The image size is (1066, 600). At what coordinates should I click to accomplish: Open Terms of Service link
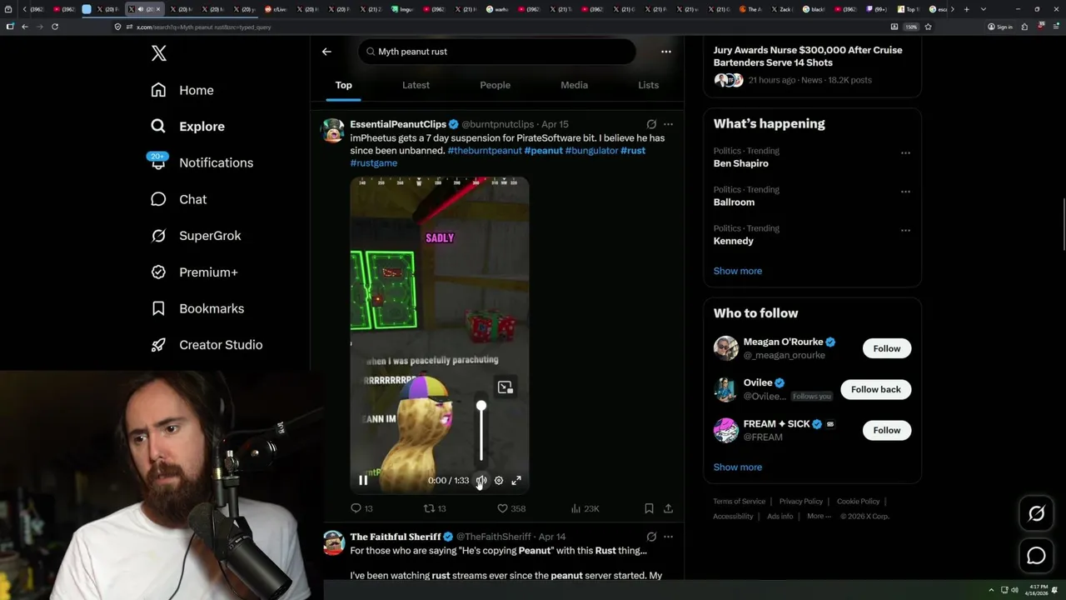pos(739,502)
